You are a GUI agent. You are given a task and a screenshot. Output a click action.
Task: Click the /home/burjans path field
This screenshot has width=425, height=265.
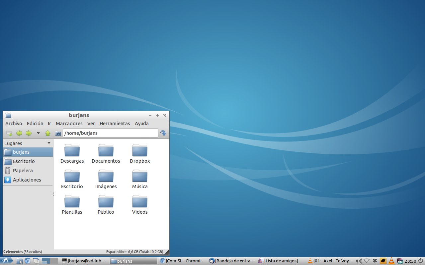point(110,133)
